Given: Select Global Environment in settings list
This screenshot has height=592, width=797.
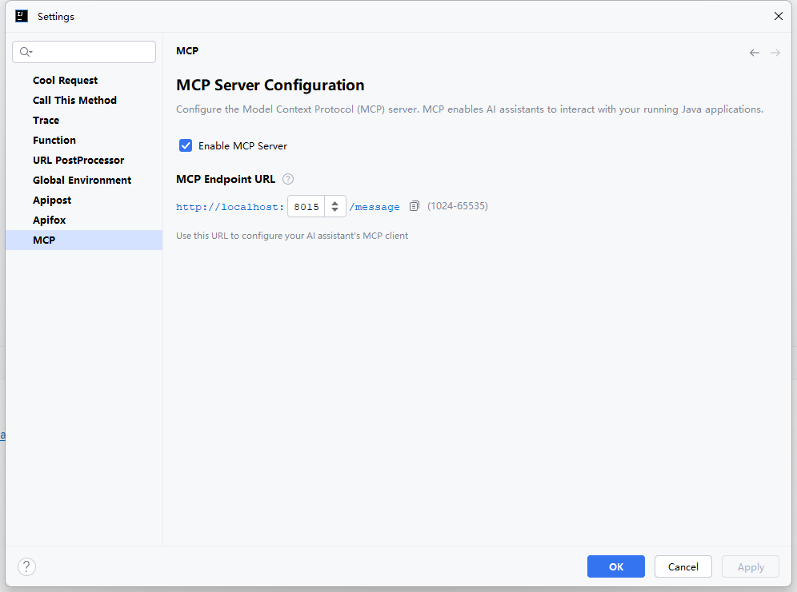Looking at the screenshot, I should click(x=82, y=180).
